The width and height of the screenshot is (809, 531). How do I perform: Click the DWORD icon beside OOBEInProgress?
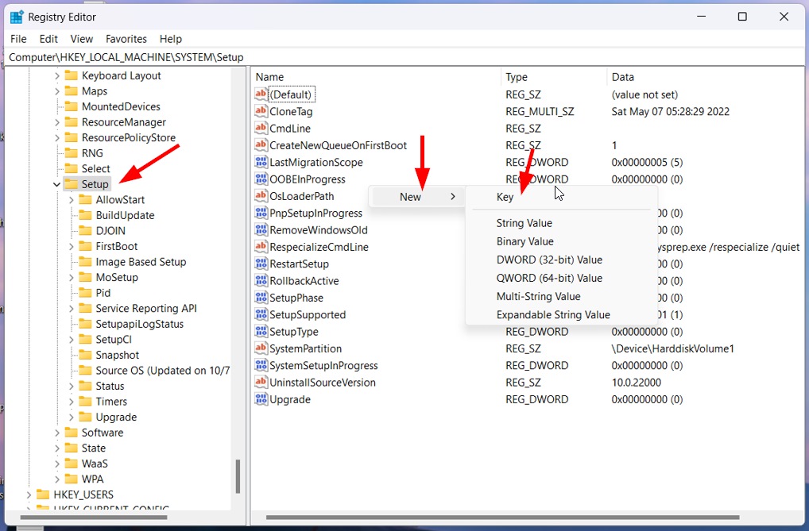[261, 179]
